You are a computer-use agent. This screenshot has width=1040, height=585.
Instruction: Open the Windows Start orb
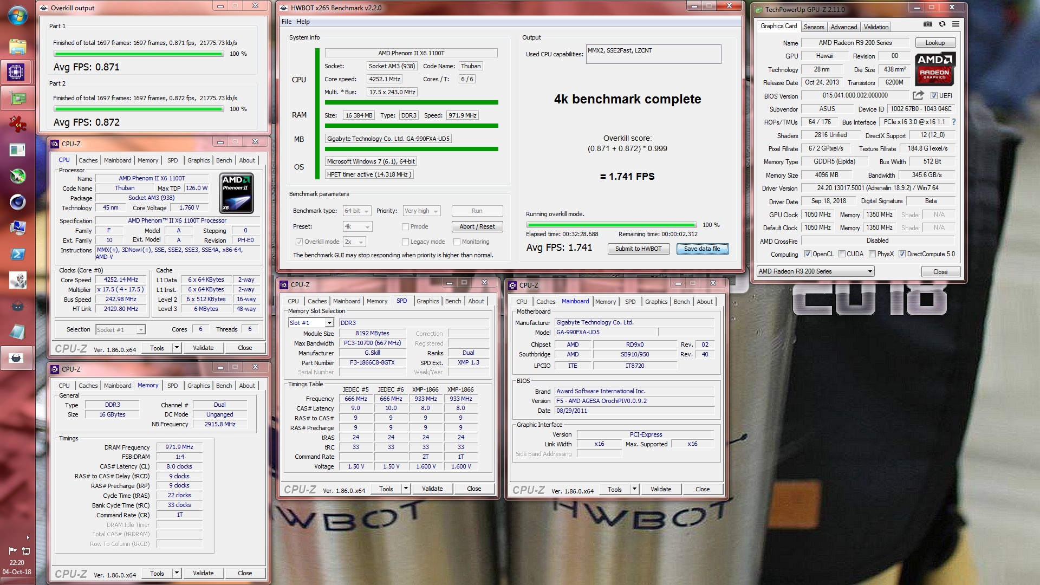pyautogui.click(x=17, y=15)
